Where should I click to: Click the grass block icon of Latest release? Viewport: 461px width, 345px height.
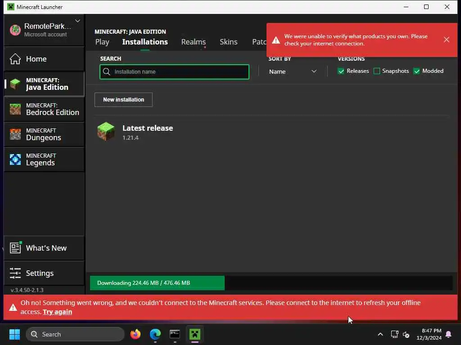coord(106,132)
